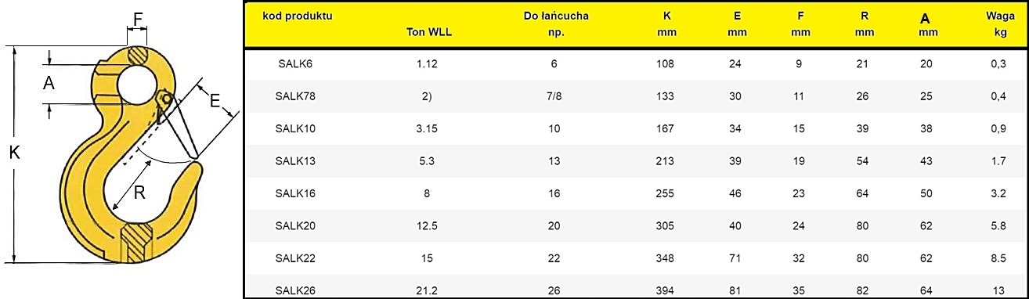The width and height of the screenshot is (1029, 299).
Task: Click the 'K mm' column header
Action: (665, 24)
